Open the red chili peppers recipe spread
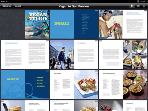Viewport: 148px width, 111px height. pos(123,106)
